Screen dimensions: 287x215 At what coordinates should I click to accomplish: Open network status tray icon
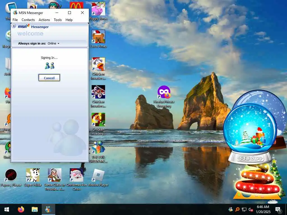tap(244, 209)
